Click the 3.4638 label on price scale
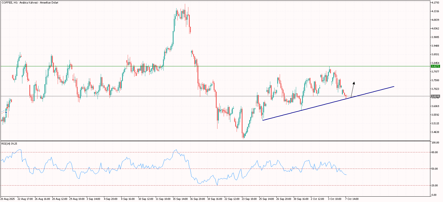 pos(435,132)
